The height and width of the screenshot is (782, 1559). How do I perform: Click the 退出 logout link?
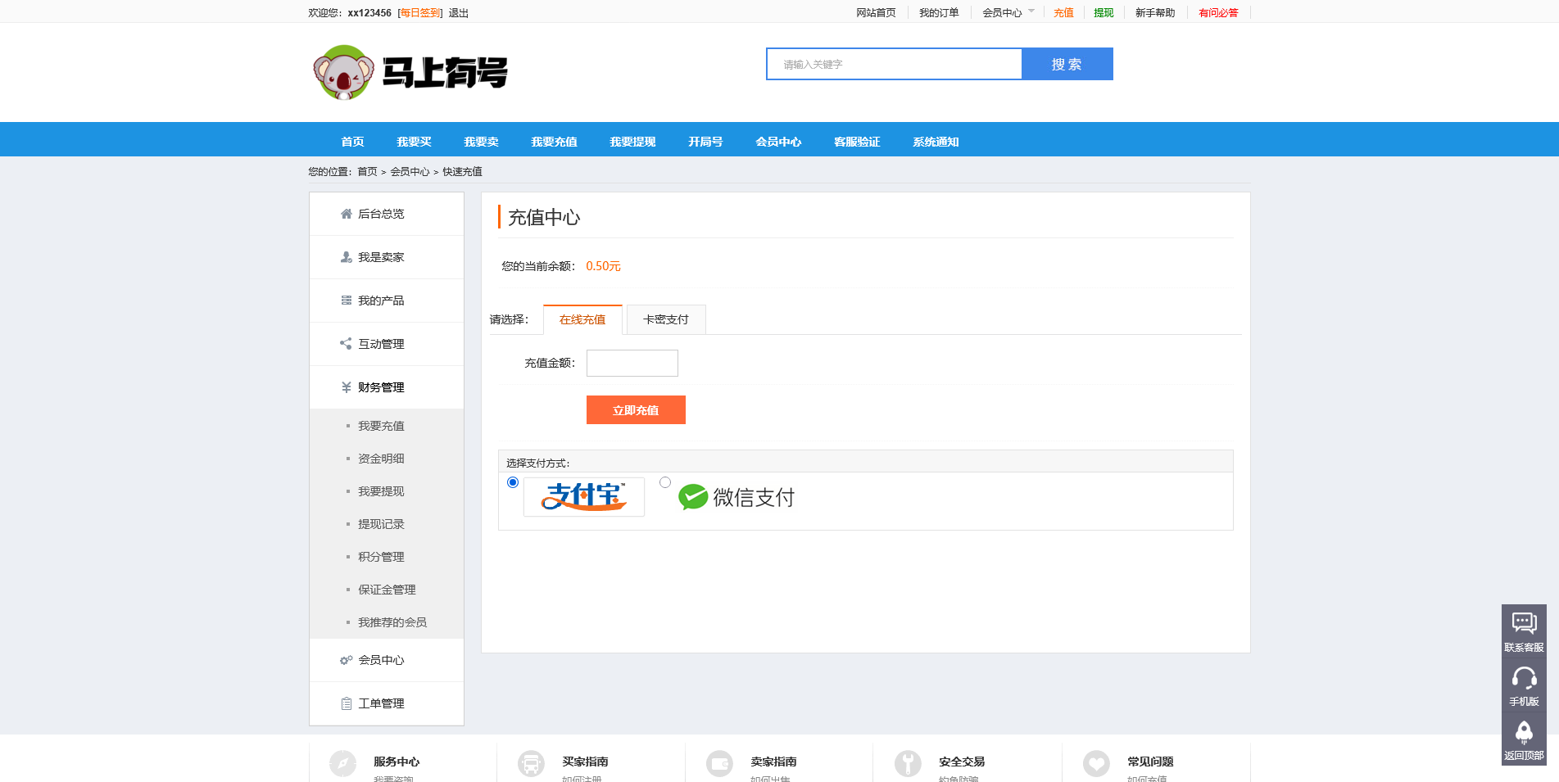pyautogui.click(x=459, y=13)
